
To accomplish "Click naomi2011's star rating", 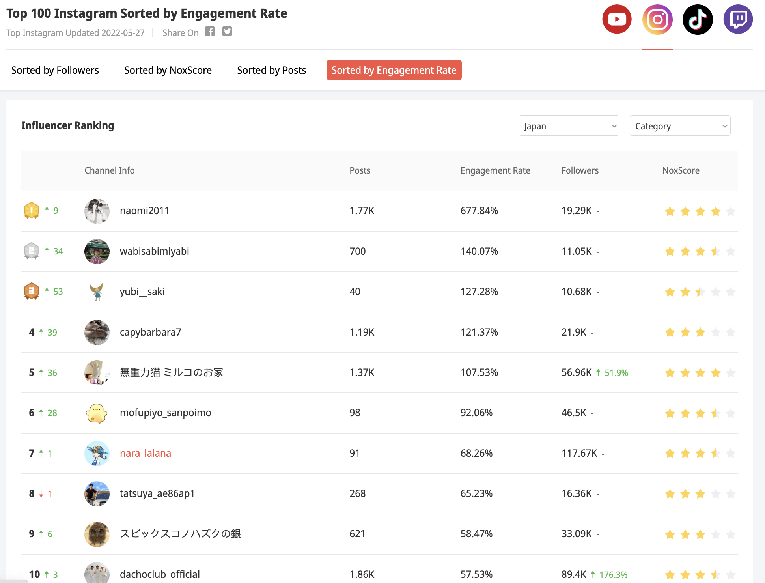I will pos(700,211).
